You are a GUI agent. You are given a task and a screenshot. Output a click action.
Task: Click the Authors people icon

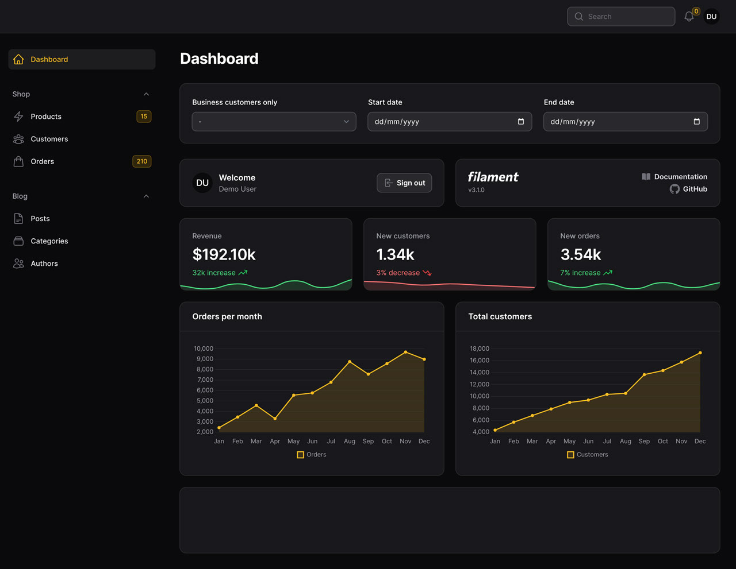click(x=18, y=264)
